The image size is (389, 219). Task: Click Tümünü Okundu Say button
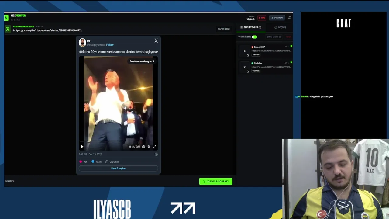[x=274, y=37]
